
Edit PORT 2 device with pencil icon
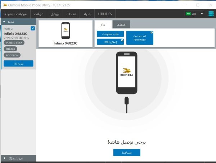point(33,28)
